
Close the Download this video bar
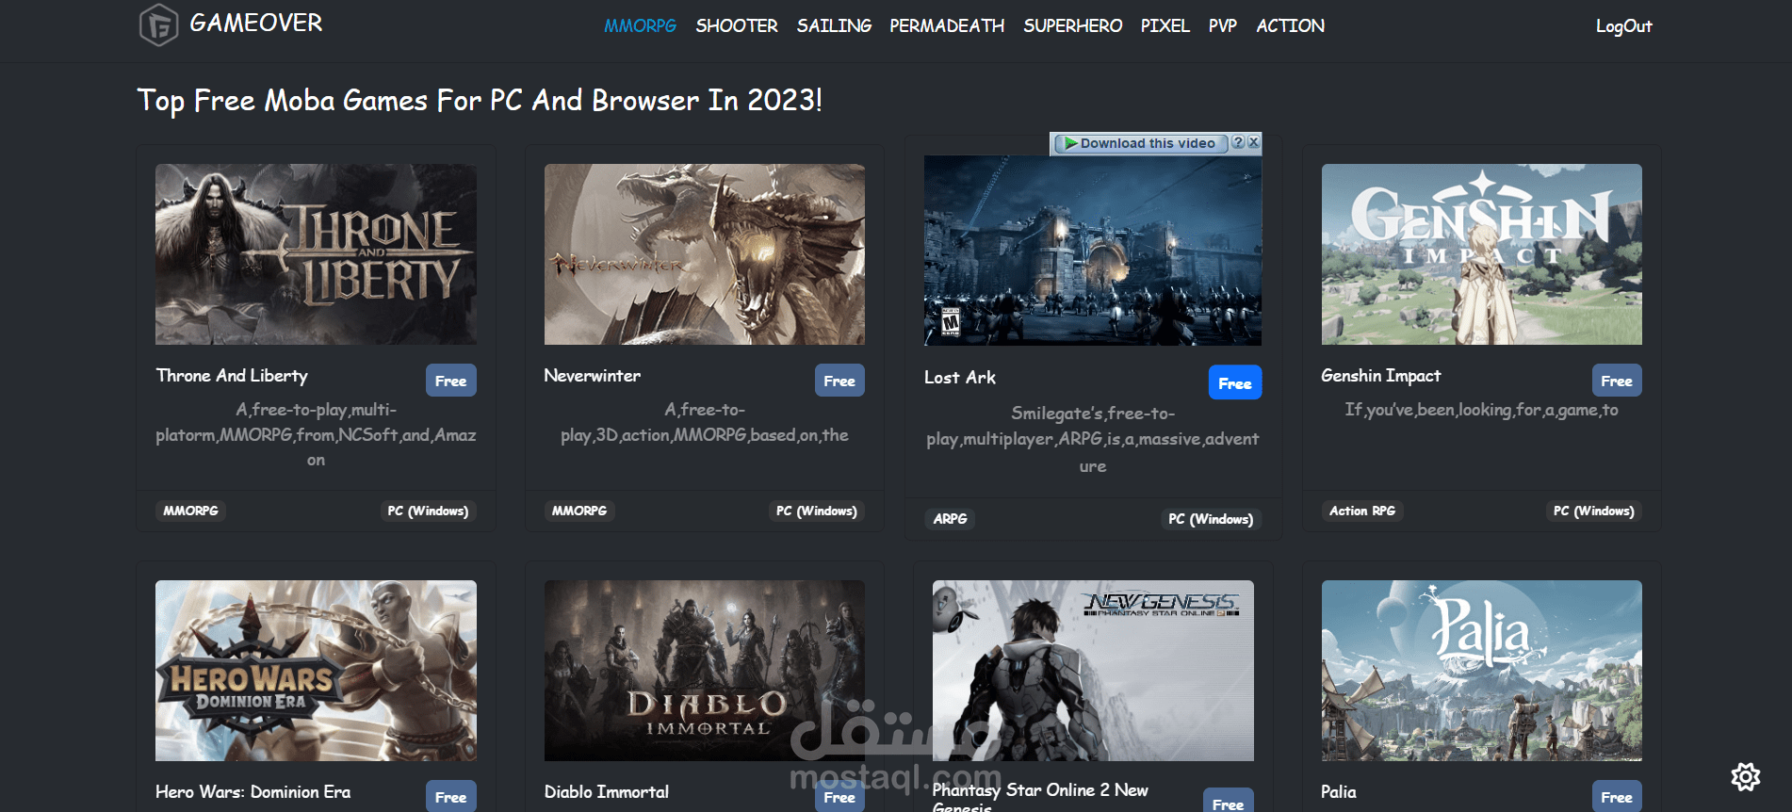[x=1253, y=142]
